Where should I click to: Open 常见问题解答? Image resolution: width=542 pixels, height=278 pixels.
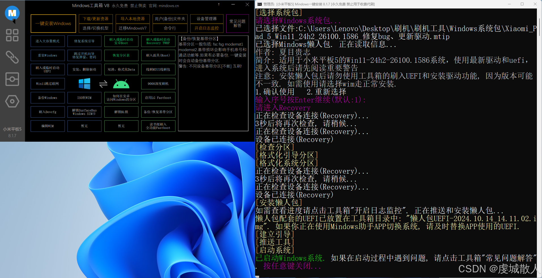(238, 23)
